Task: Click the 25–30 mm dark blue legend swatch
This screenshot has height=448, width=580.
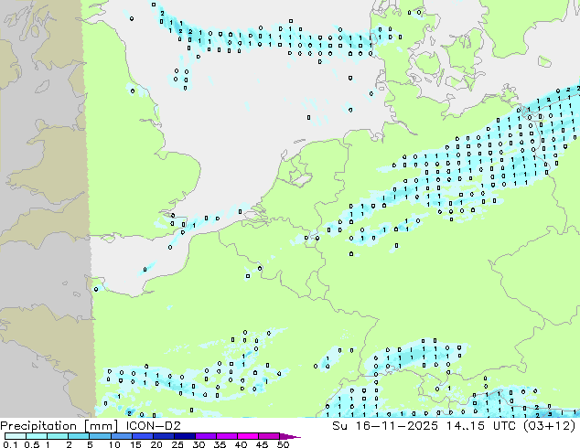Action: [x=185, y=436]
